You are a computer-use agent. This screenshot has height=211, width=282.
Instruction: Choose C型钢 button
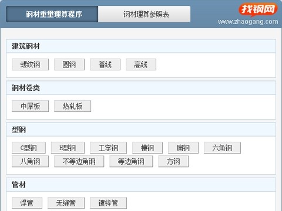point(29,148)
